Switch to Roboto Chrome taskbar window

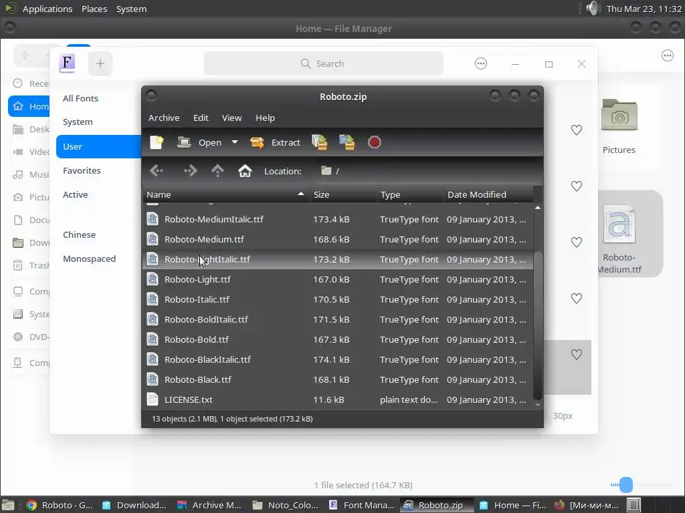coord(60,505)
